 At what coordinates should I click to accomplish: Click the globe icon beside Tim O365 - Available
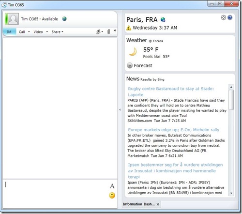(x=64, y=19)
